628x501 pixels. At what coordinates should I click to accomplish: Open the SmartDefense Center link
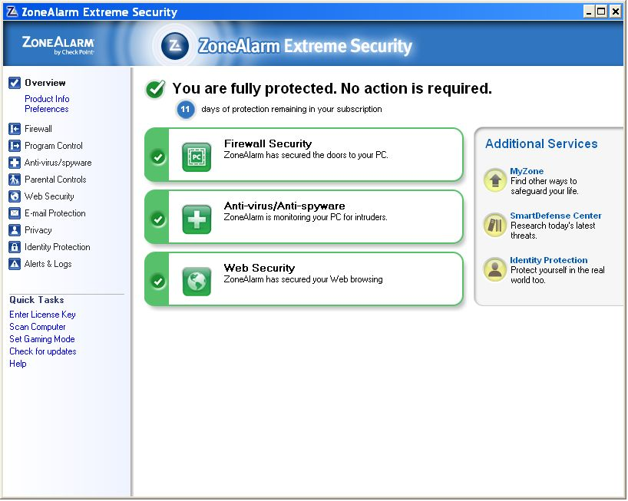(x=556, y=216)
